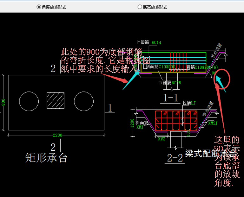244x197 pixels.
Task: Click the 1200 height dimension in section 2-2
Action: pyautogui.click(x=132, y=123)
